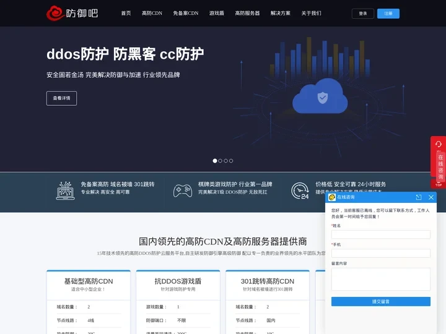Select the first carousel dot
446x334 pixels.
click(x=215, y=161)
